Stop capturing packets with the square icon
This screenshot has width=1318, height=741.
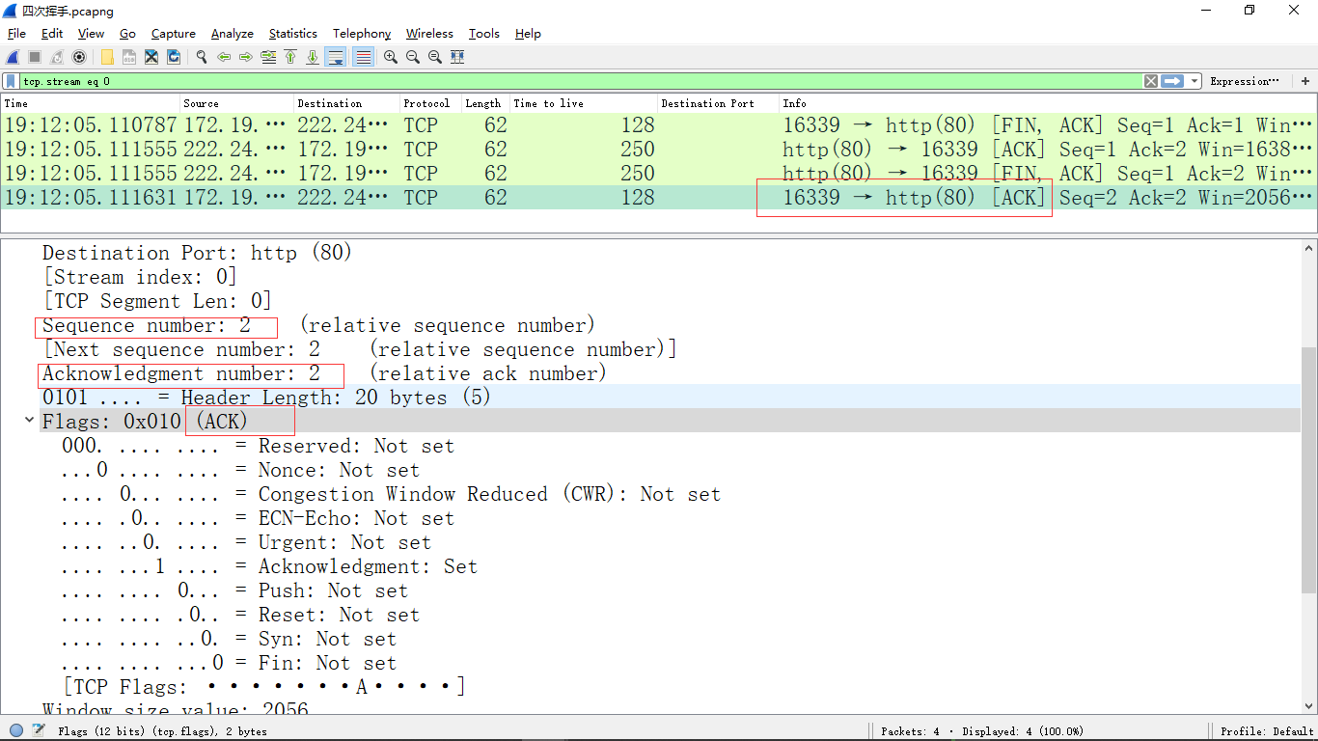35,57
